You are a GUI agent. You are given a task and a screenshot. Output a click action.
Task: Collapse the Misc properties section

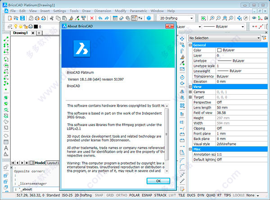[190, 149]
